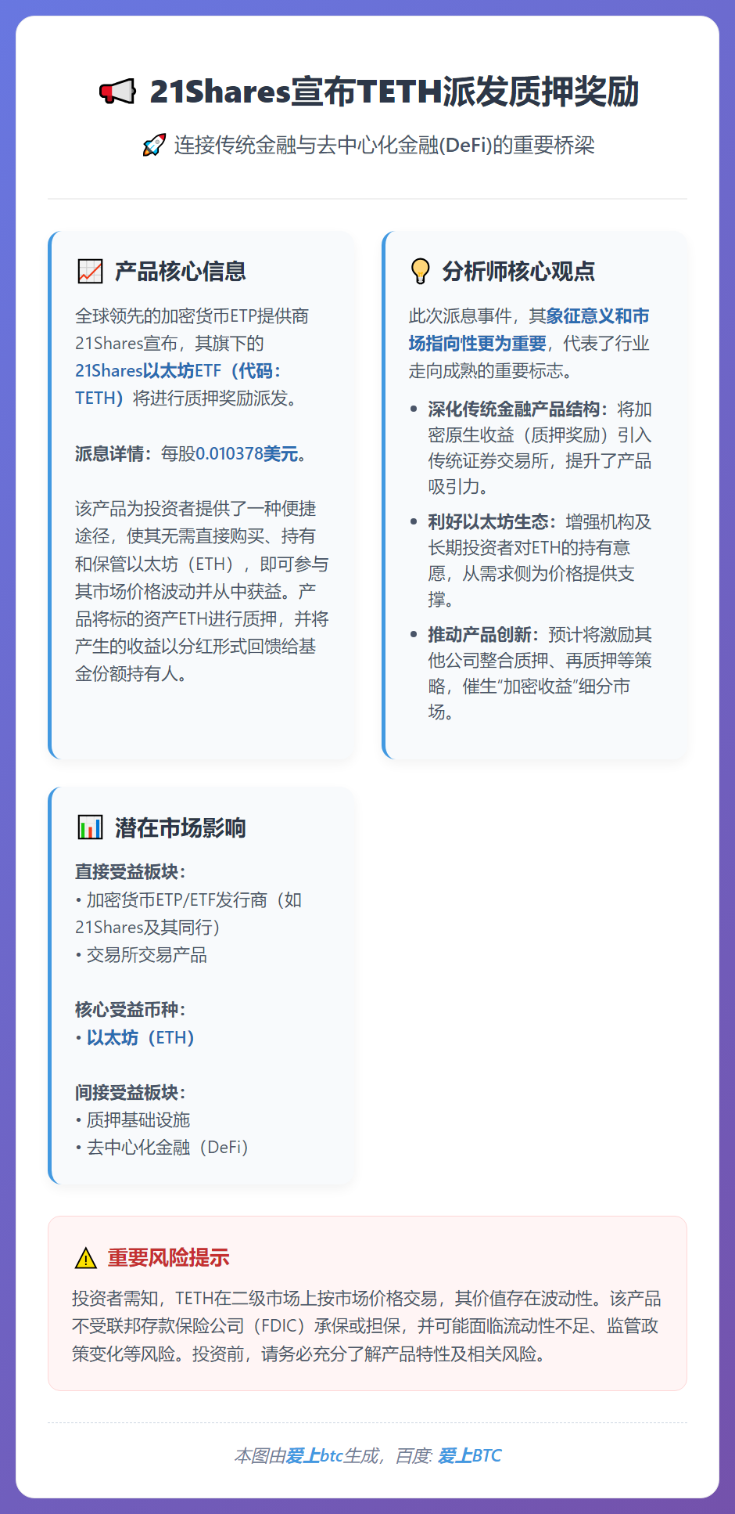Click the rising chart icon beside 产品核心信息
This screenshot has width=735, height=1514.
coord(91,272)
